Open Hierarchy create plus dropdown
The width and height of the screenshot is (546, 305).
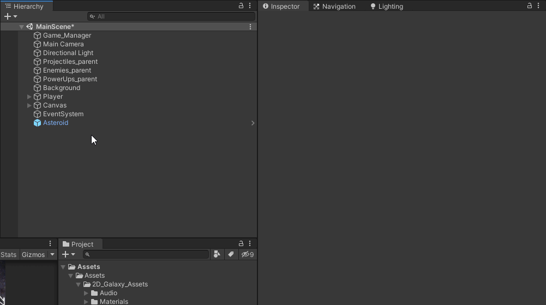coord(10,16)
